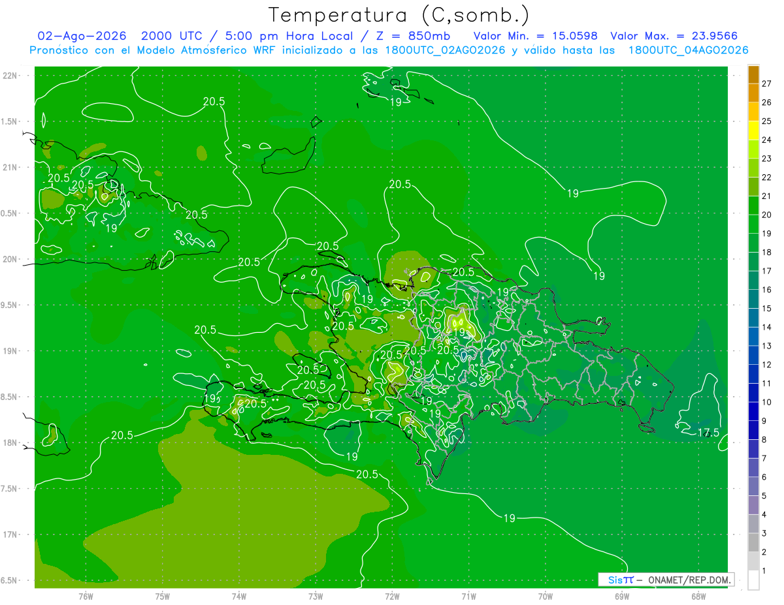Click colorbar scale label '10'
This screenshot has width=784, height=605.
pos(766,402)
